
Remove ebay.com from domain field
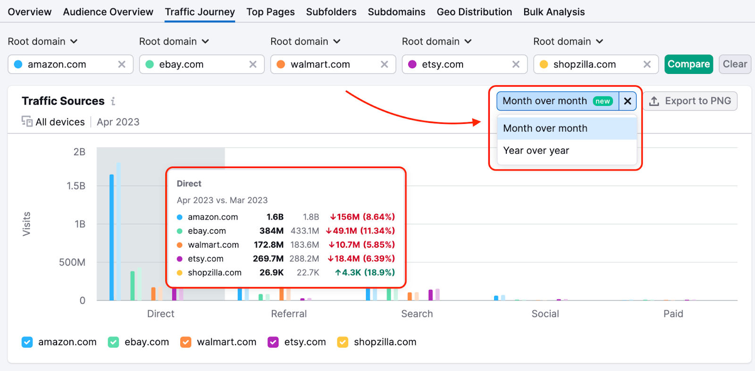(x=253, y=65)
